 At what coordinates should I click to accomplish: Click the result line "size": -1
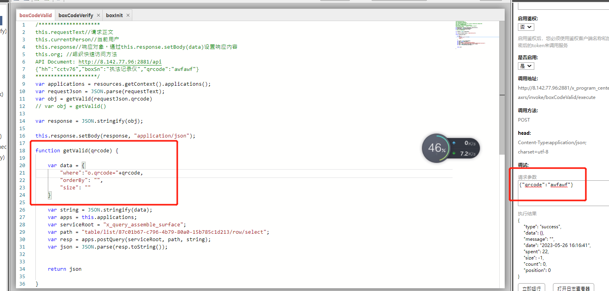[x=534, y=257]
